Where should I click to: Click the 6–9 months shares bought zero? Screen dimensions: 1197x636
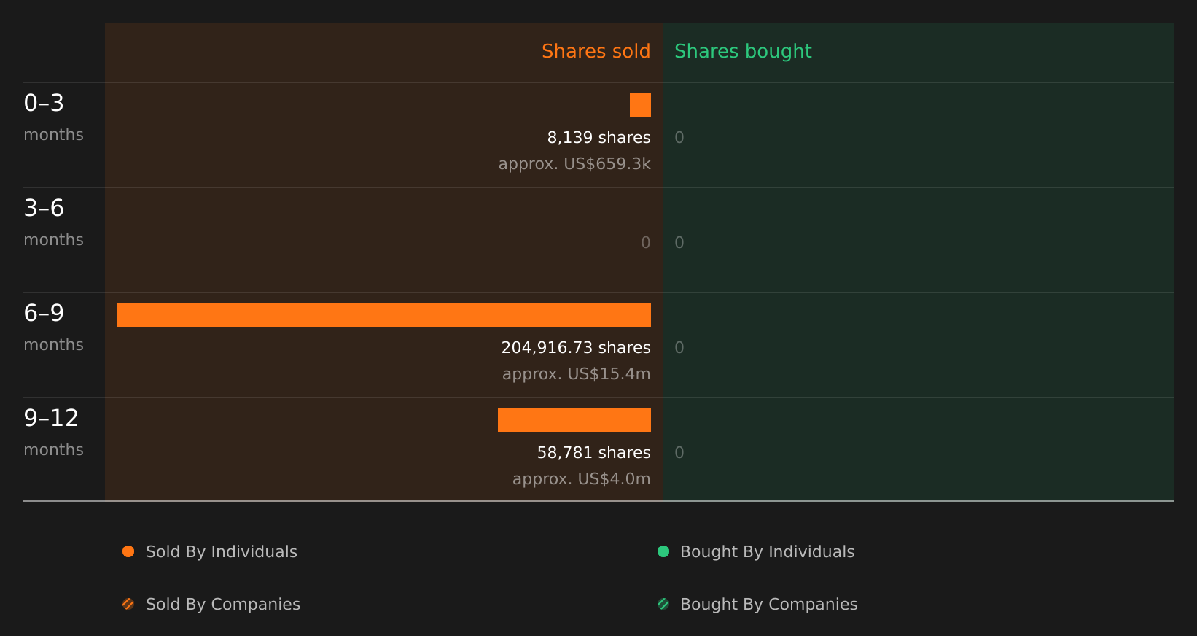click(x=679, y=347)
